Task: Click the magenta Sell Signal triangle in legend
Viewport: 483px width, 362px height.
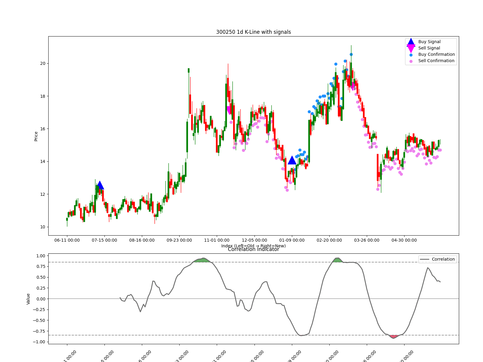Action: [x=411, y=48]
